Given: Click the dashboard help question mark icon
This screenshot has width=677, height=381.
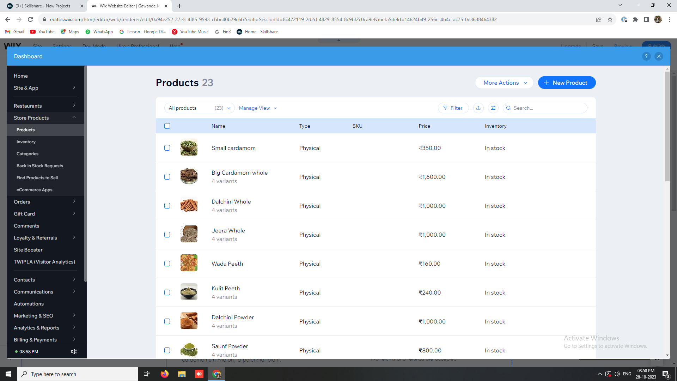Looking at the screenshot, I should coord(646,56).
